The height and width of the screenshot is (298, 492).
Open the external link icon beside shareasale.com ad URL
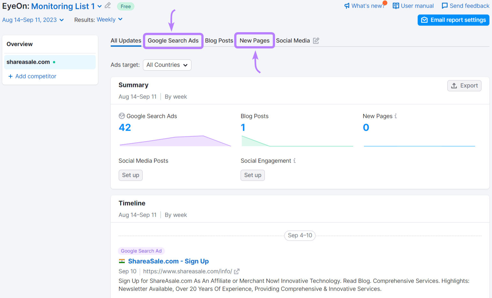[236, 271]
